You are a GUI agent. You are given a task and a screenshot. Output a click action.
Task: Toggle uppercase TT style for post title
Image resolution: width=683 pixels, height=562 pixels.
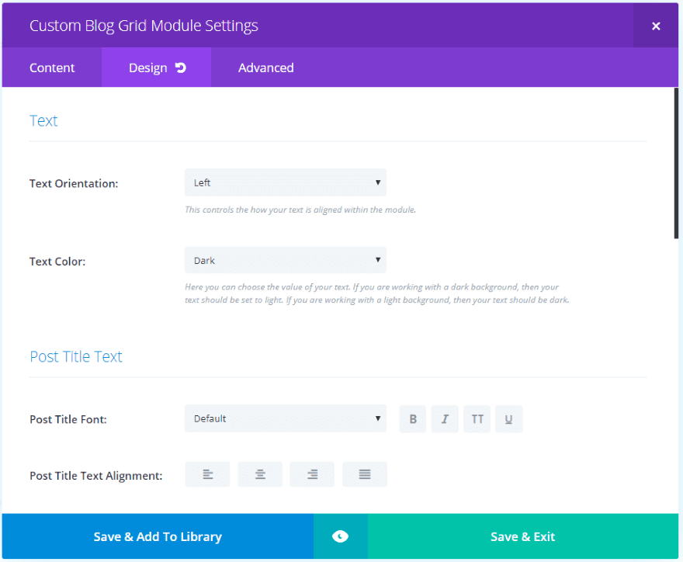(477, 419)
